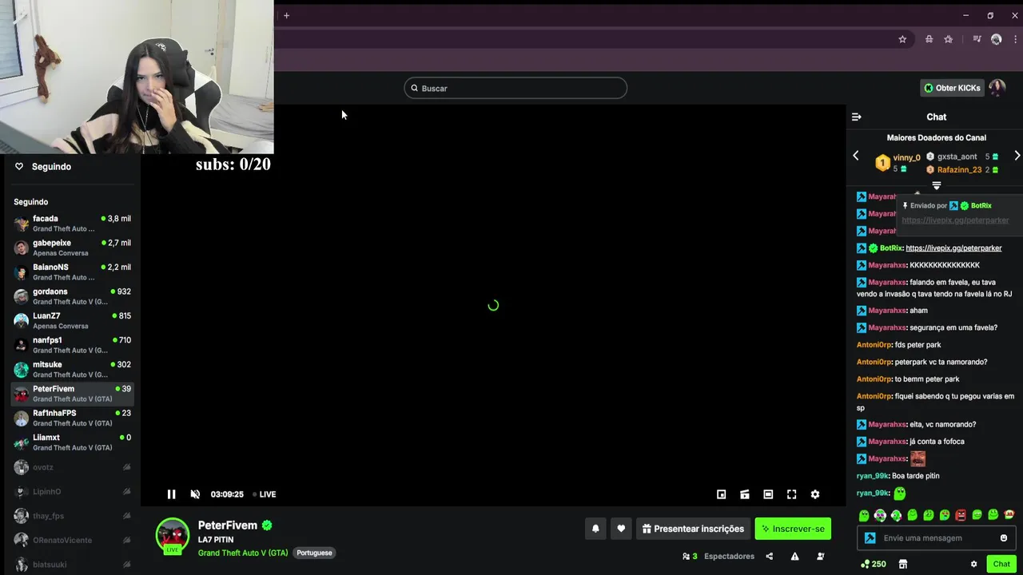
Task: Pause the live stream playback
Action: 171,494
